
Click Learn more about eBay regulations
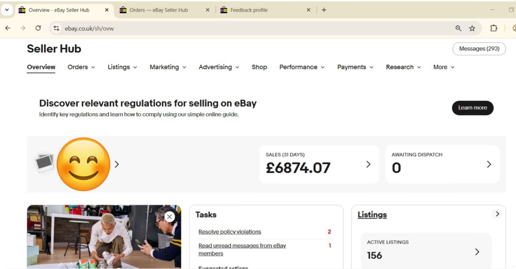(x=473, y=108)
